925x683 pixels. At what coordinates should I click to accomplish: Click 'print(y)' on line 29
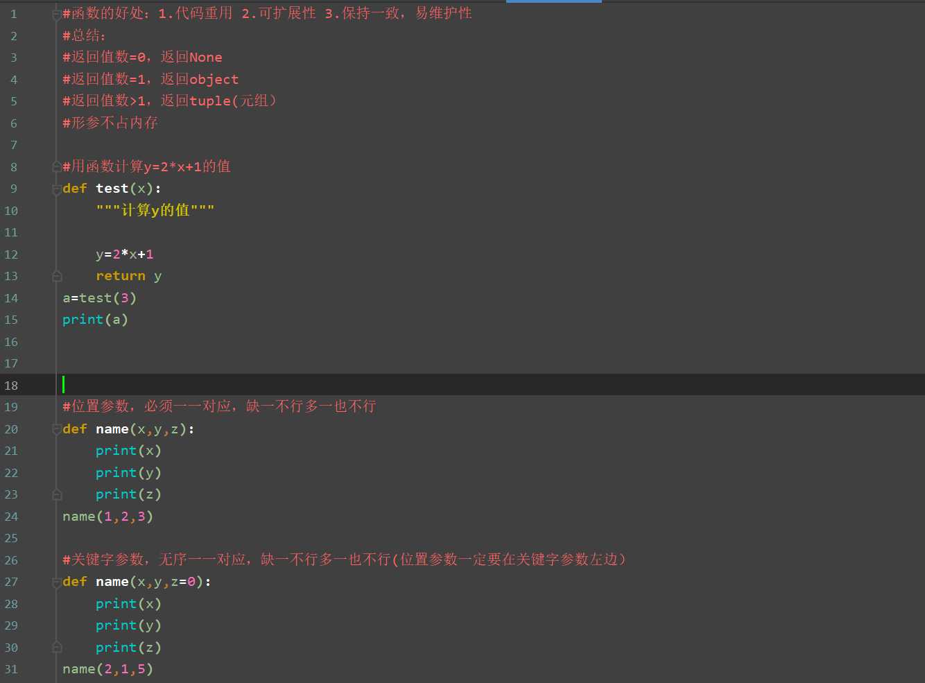(x=129, y=625)
